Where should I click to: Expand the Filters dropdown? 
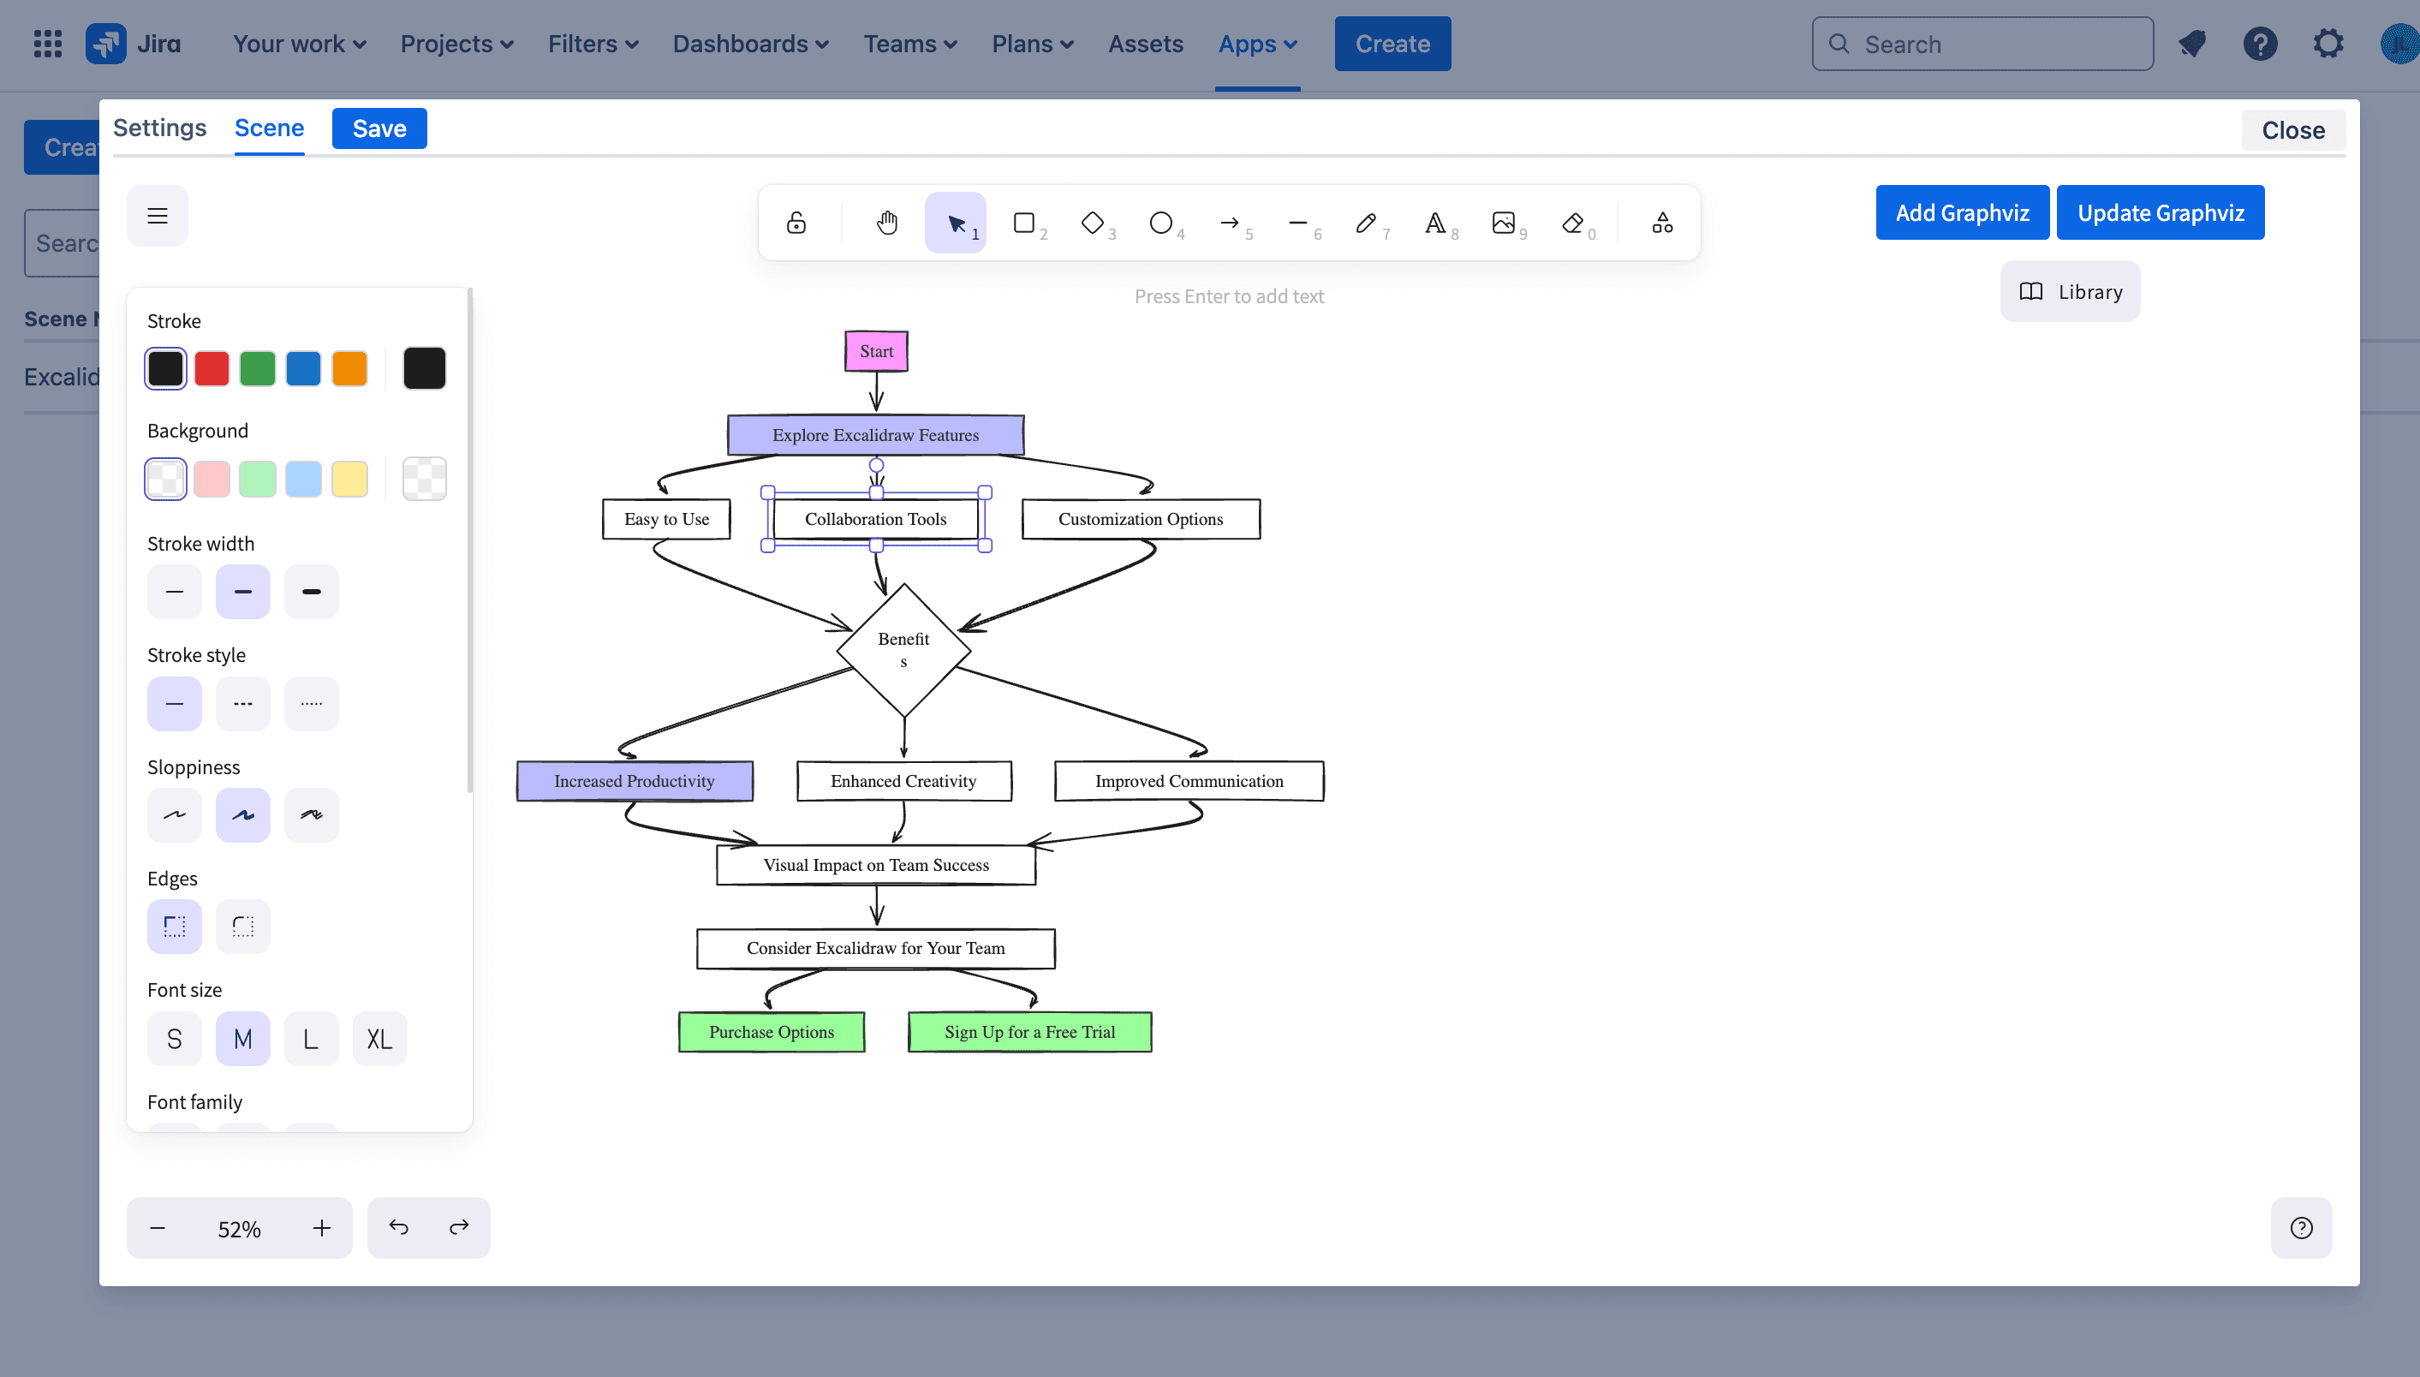point(593,44)
